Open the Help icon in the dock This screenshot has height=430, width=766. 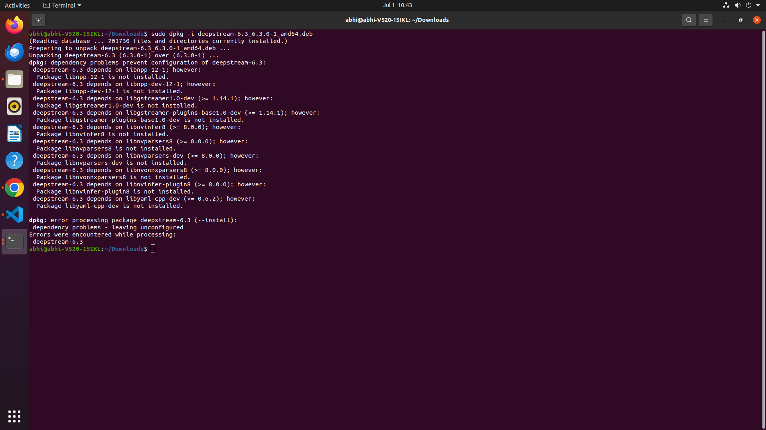(x=14, y=160)
